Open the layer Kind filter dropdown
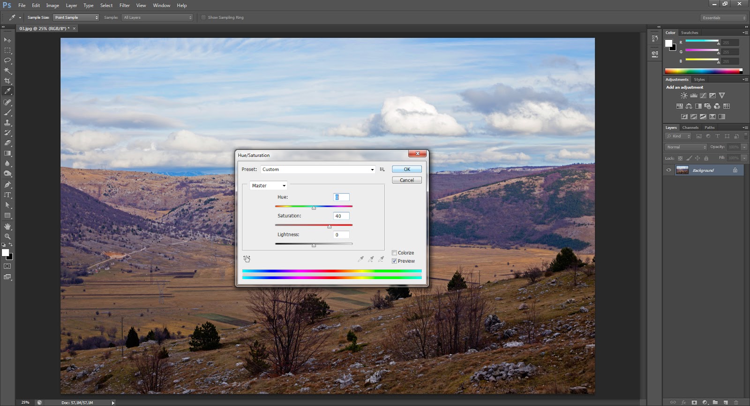Screen dimensions: 750x406 pos(678,136)
